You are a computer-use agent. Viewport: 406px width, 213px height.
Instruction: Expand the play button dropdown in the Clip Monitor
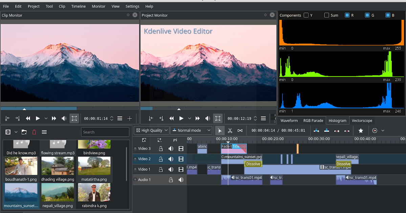coord(46,118)
